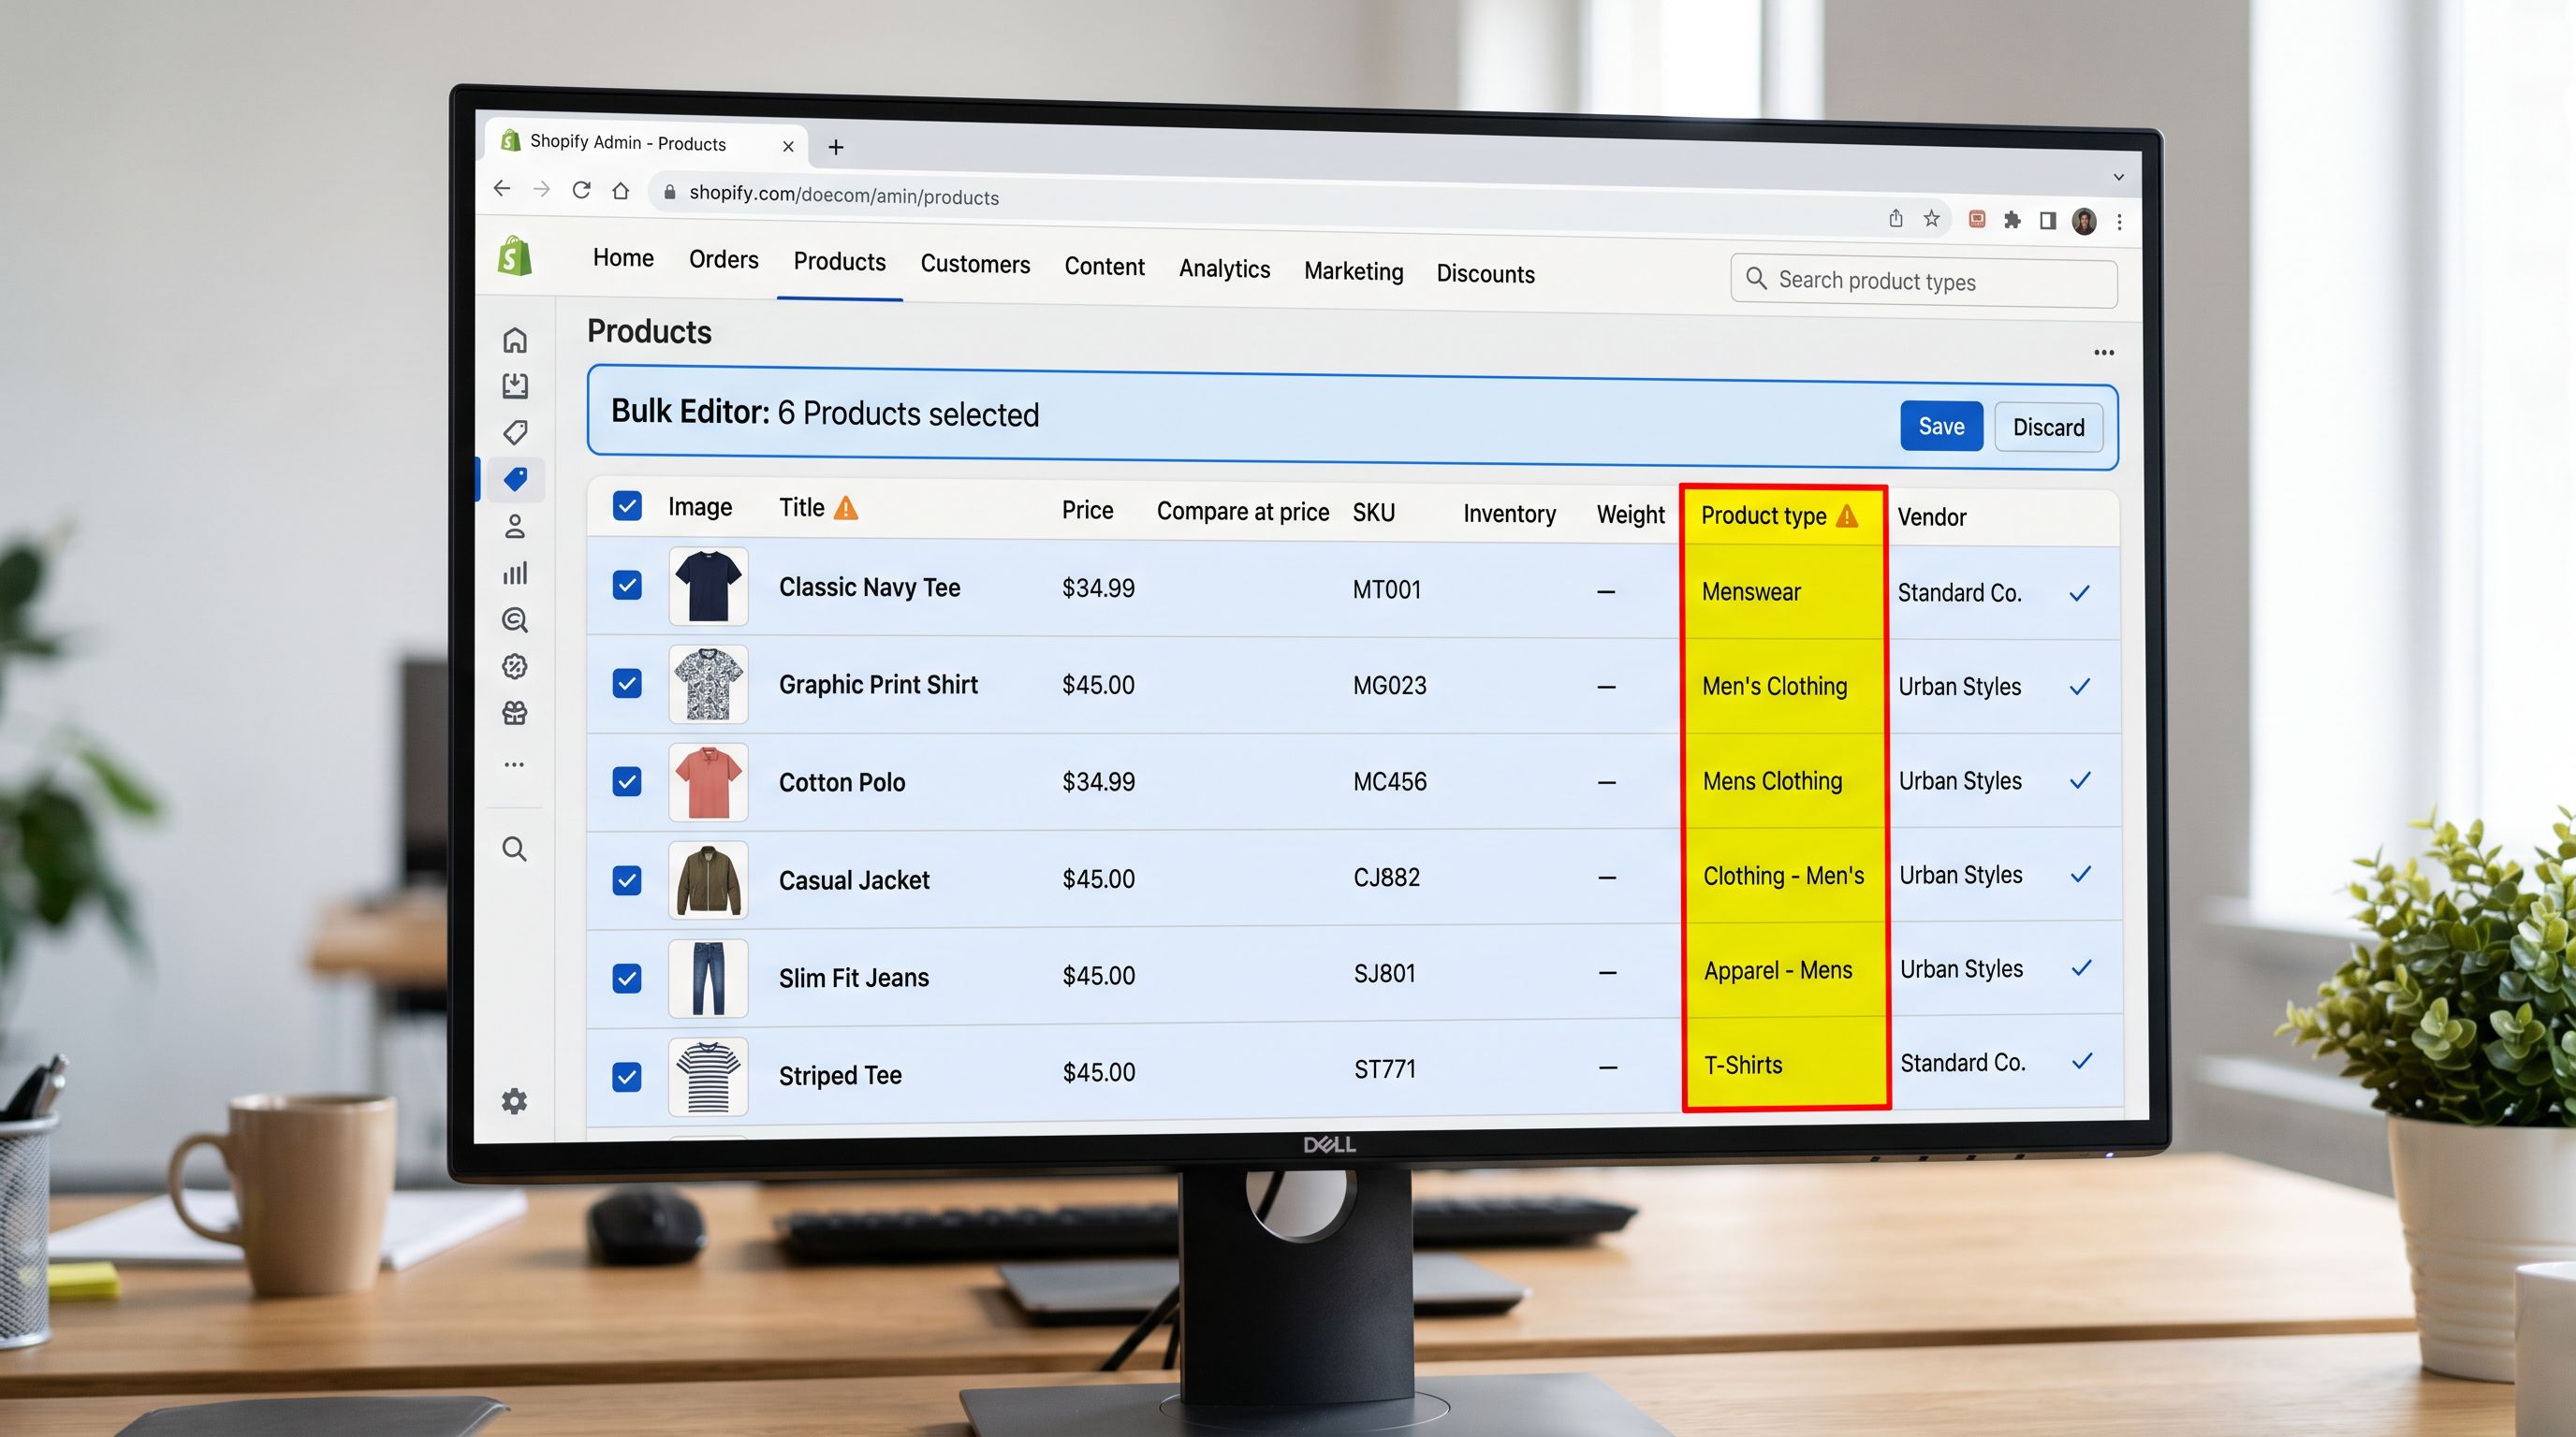Open the Orders inbox sidebar icon
The width and height of the screenshot is (2576, 1437).
(x=515, y=385)
